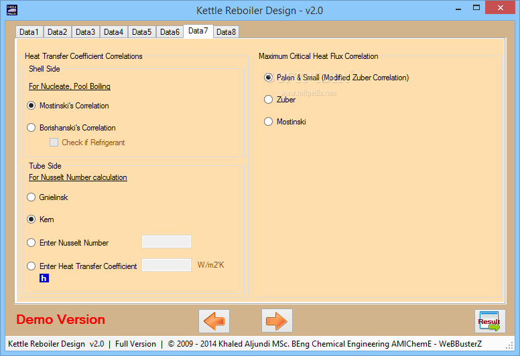Screen dimensions: 520x356
Task: Select Enter Nusselt Number radio button
Action: [x=31, y=243]
